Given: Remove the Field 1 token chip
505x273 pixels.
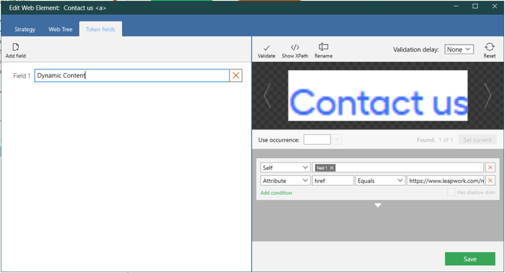Looking at the screenshot, I should (x=331, y=168).
